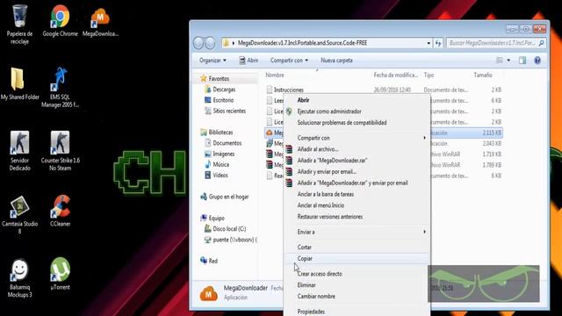Open the Organizar dropdown menu
The height and width of the screenshot is (316, 562).
coord(213,61)
